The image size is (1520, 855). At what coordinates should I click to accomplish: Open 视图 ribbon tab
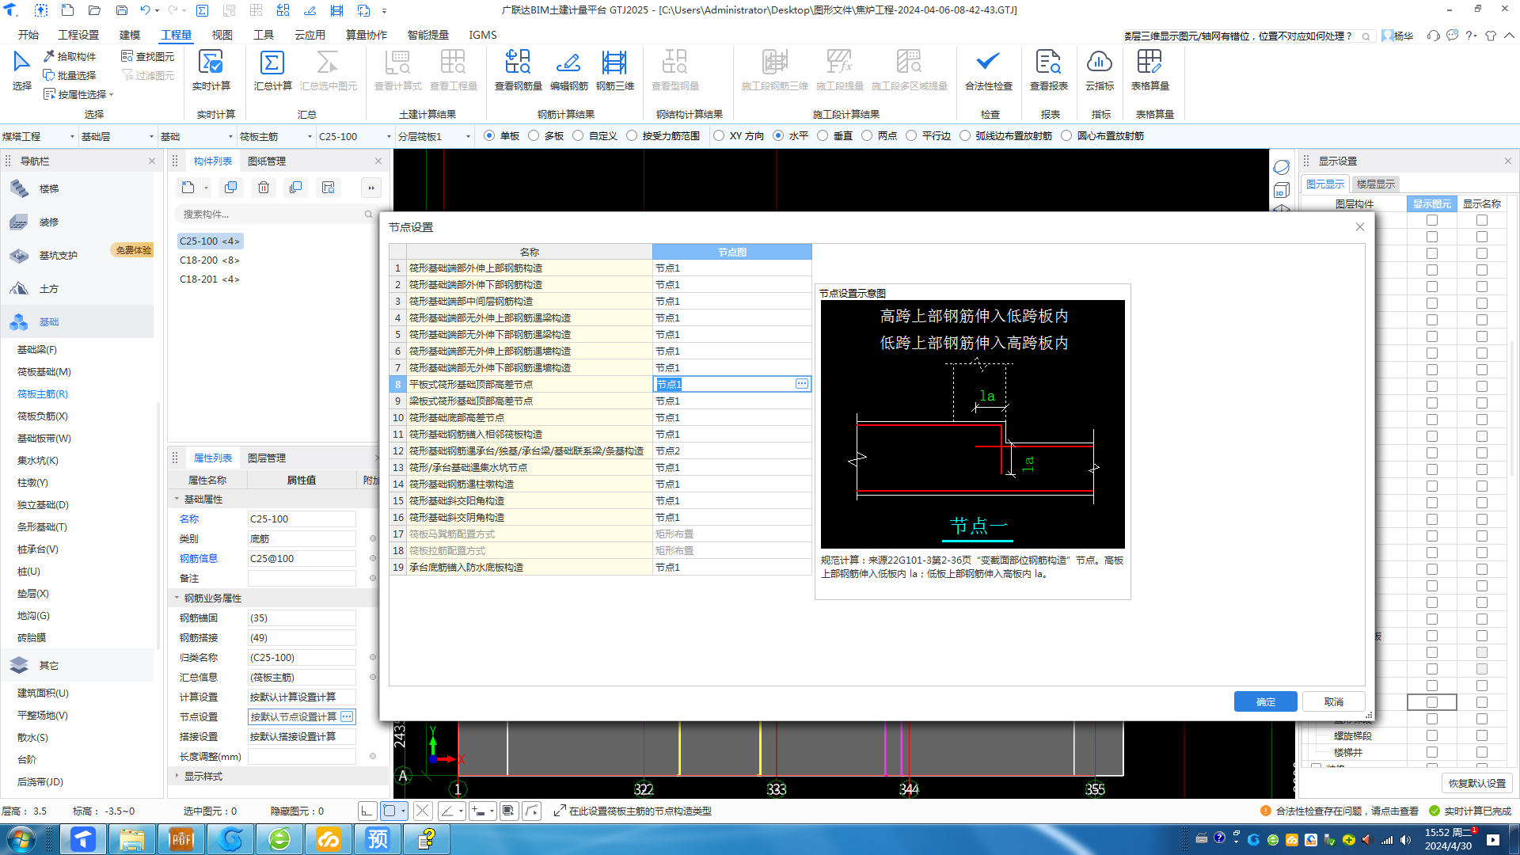point(222,35)
